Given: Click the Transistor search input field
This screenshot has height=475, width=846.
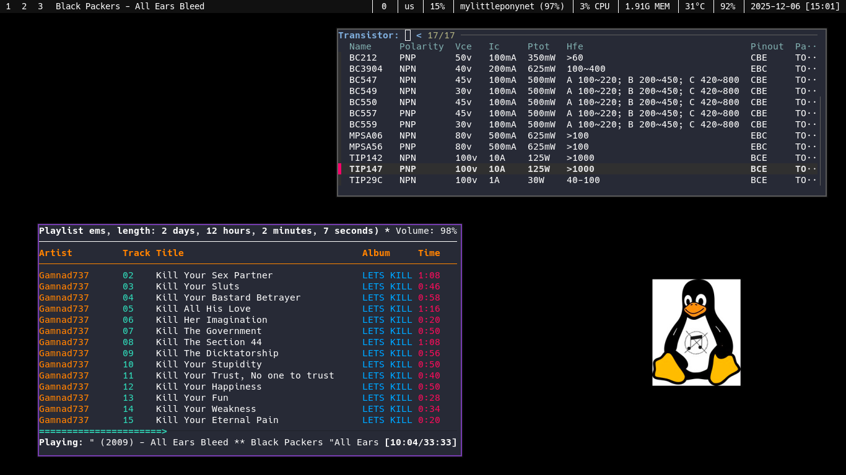Looking at the screenshot, I should 408,35.
